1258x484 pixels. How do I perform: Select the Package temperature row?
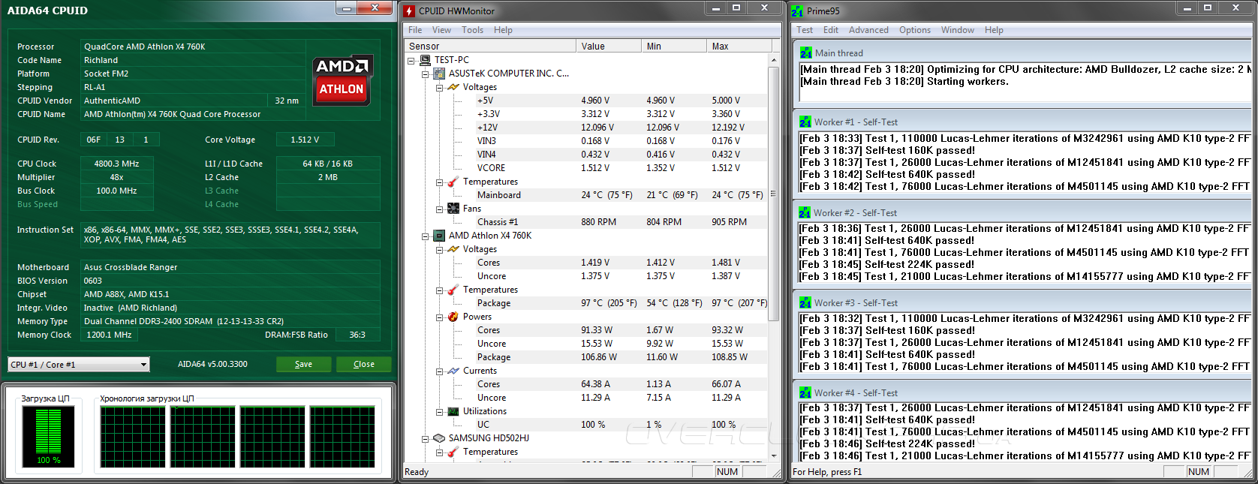tap(586, 303)
